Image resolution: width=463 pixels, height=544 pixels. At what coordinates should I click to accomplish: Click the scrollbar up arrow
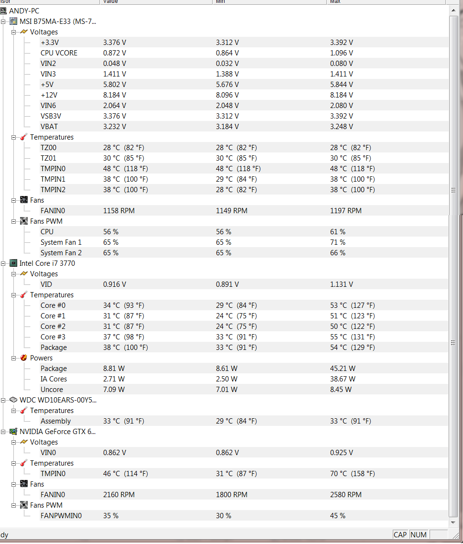pyautogui.click(x=453, y=11)
